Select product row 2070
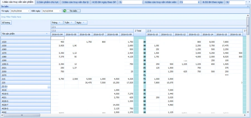Image resolution: width=251 pixels, height=118 pixels. coord(26,75)
